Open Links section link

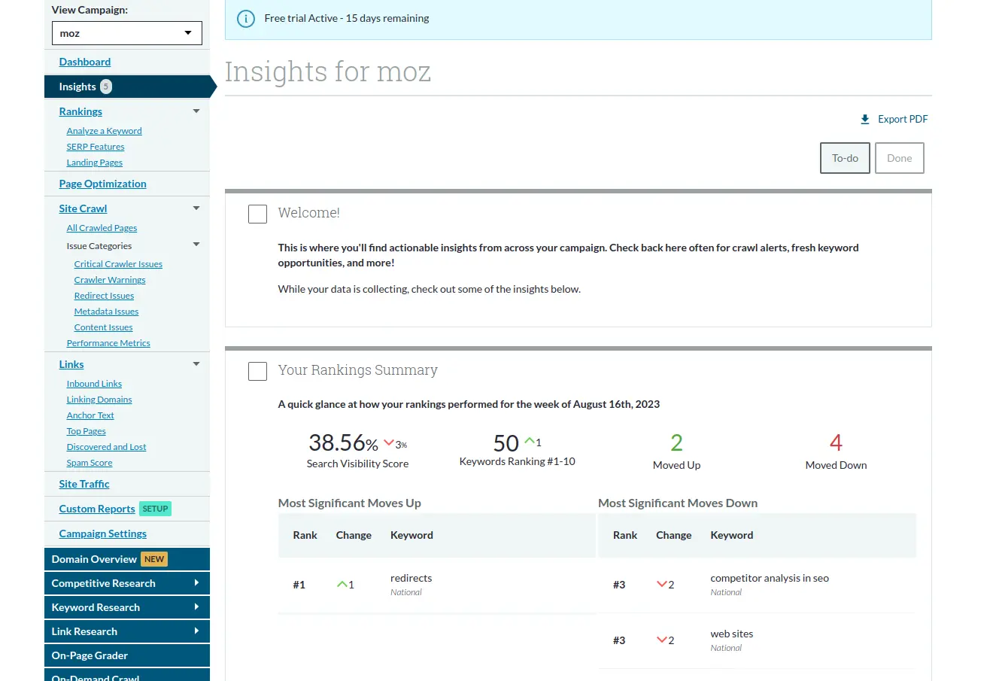point(71,364)
